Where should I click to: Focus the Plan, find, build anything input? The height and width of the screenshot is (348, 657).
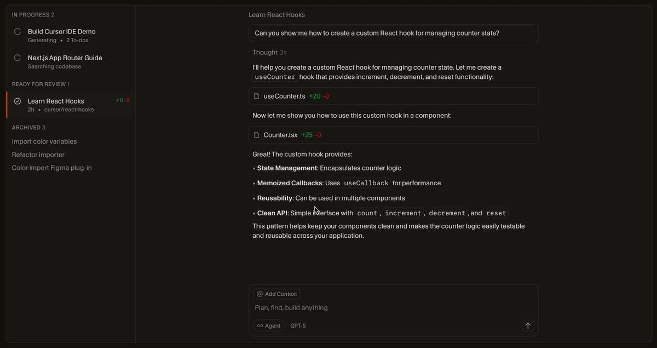383,308
